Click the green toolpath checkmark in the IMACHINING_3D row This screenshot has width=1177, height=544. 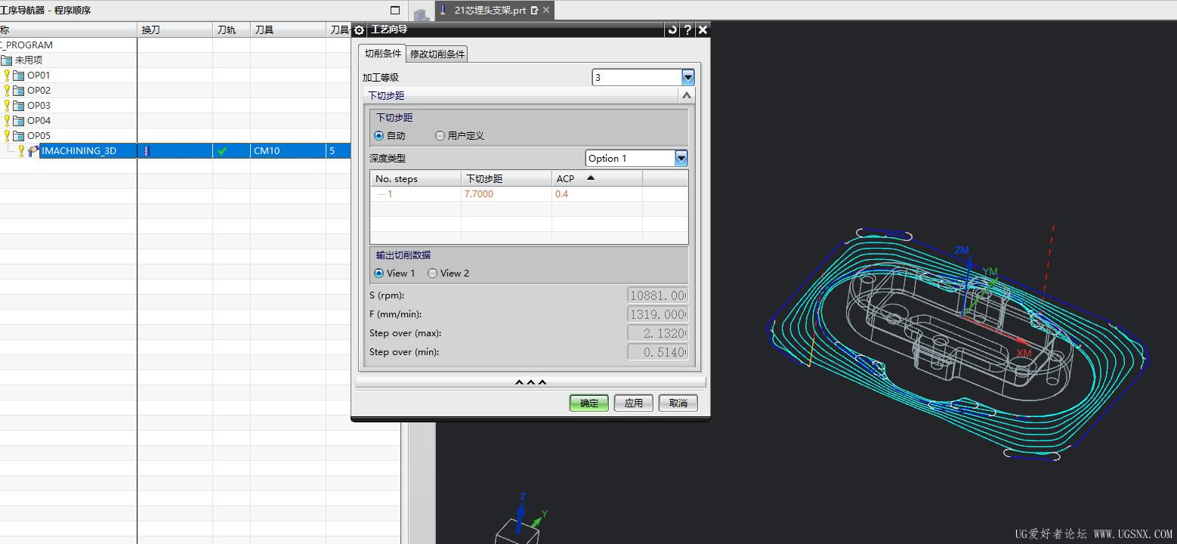222,151
